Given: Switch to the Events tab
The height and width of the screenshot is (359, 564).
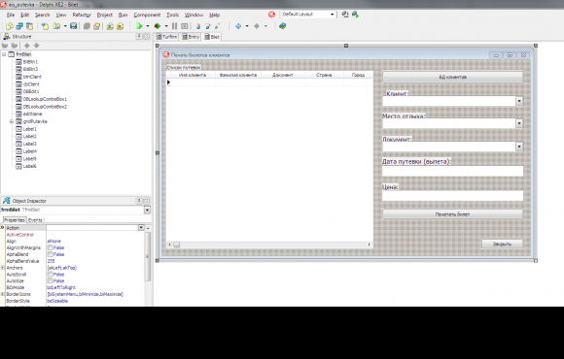Looking at the screenshot, I should coord(35,220).
